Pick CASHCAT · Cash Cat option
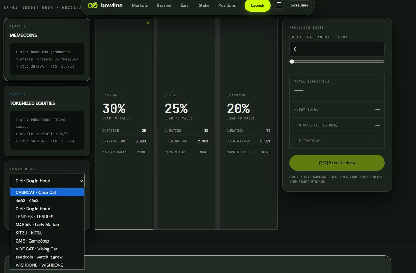 pyautogui.click(x=47, y=192)
